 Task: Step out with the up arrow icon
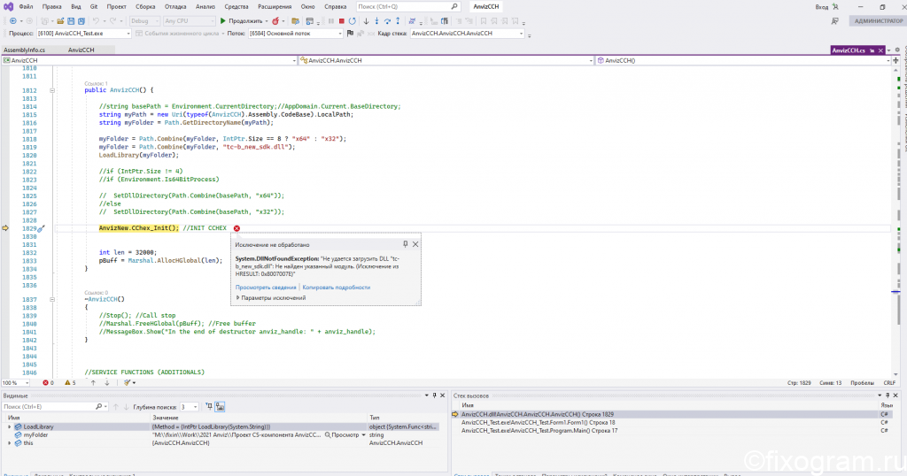(x=398, y=21)
